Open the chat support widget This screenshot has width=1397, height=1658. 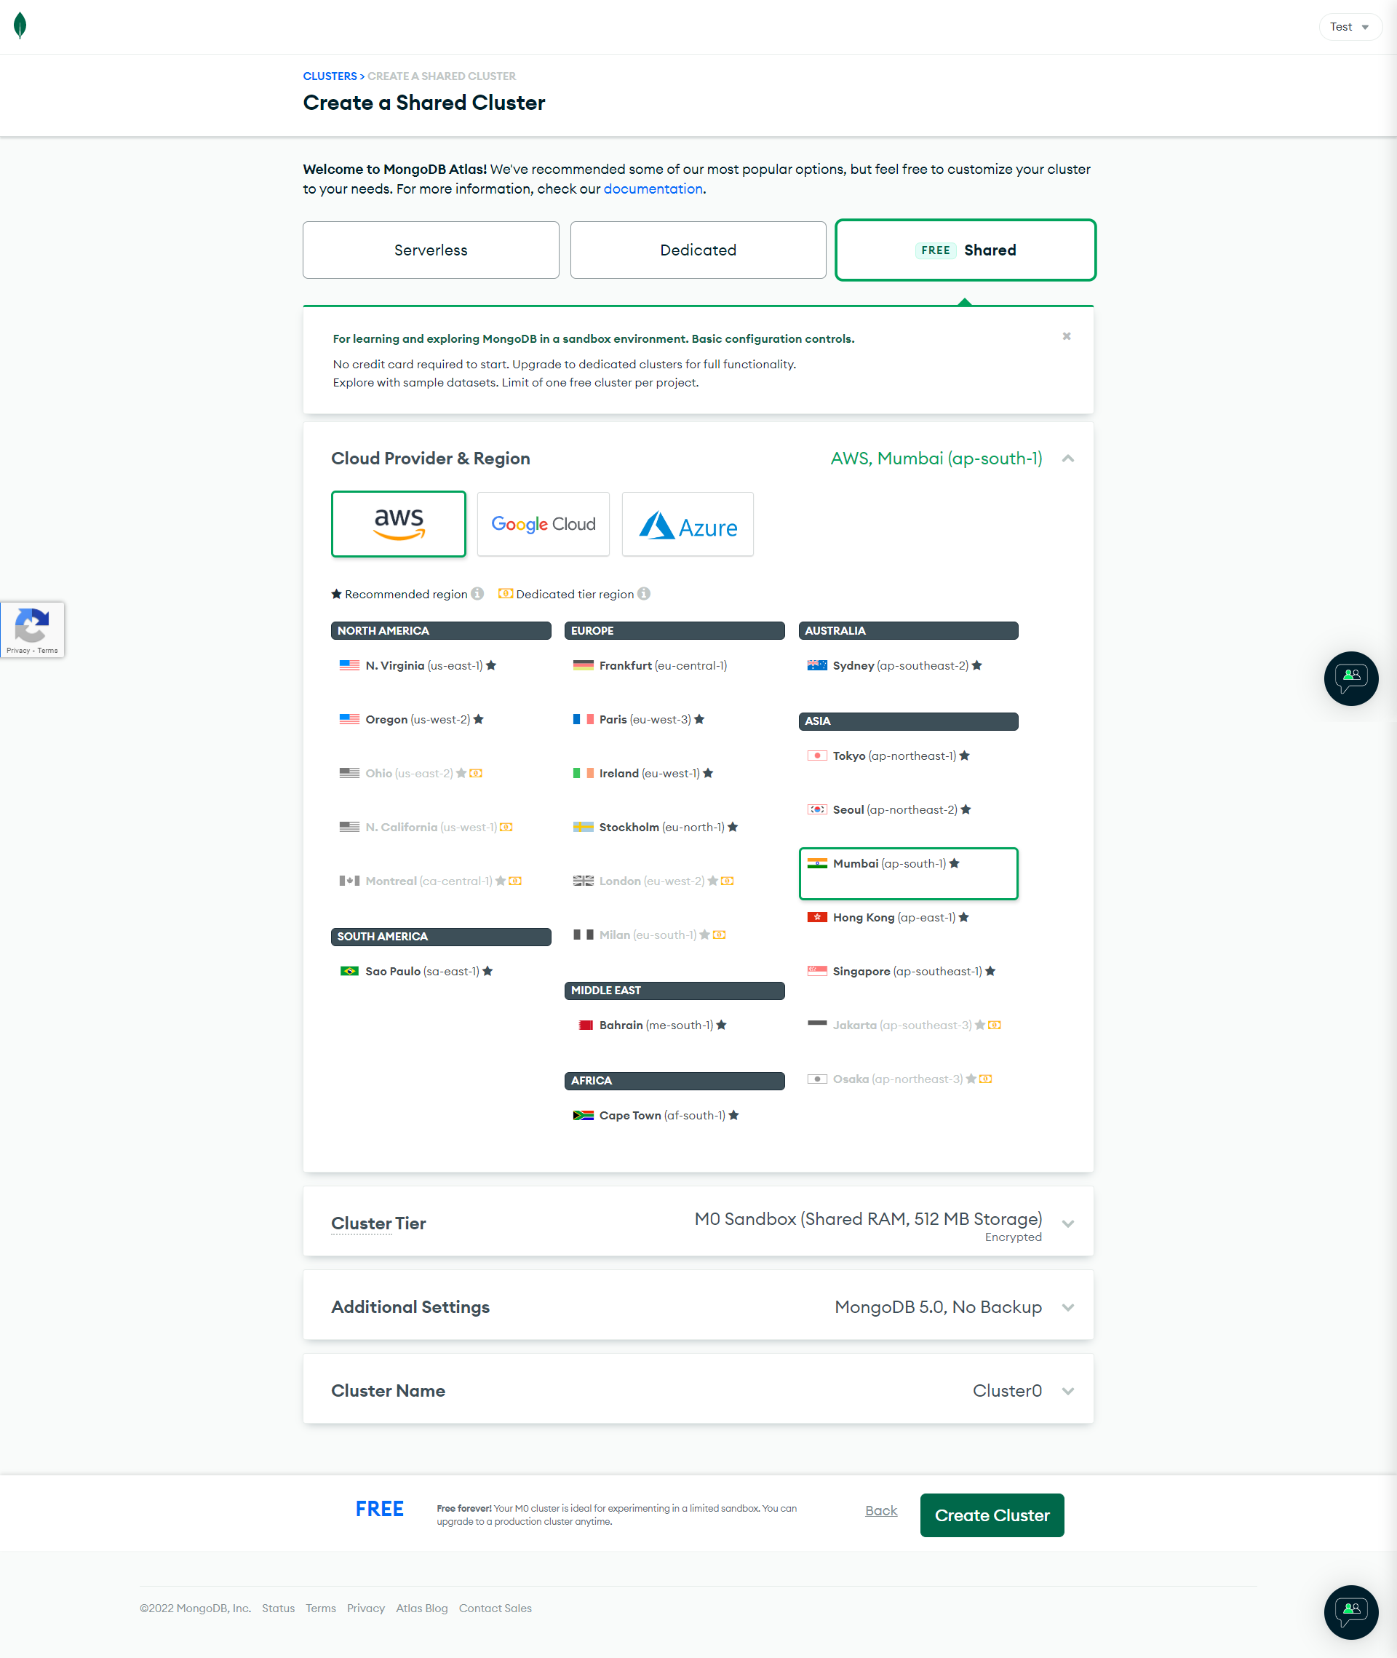click(x=1351, y=679)
